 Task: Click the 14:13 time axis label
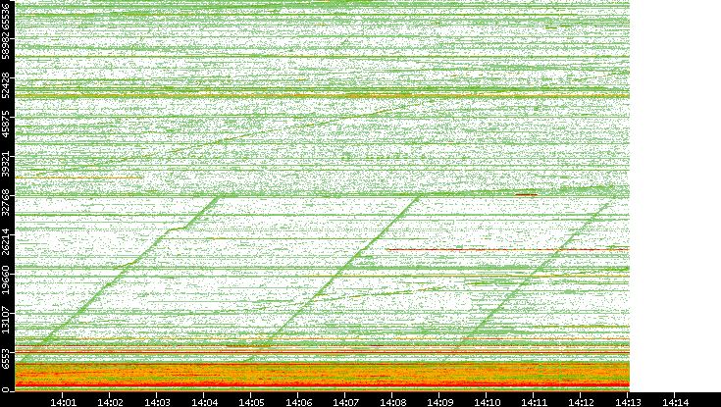click(x=629, y=402)
